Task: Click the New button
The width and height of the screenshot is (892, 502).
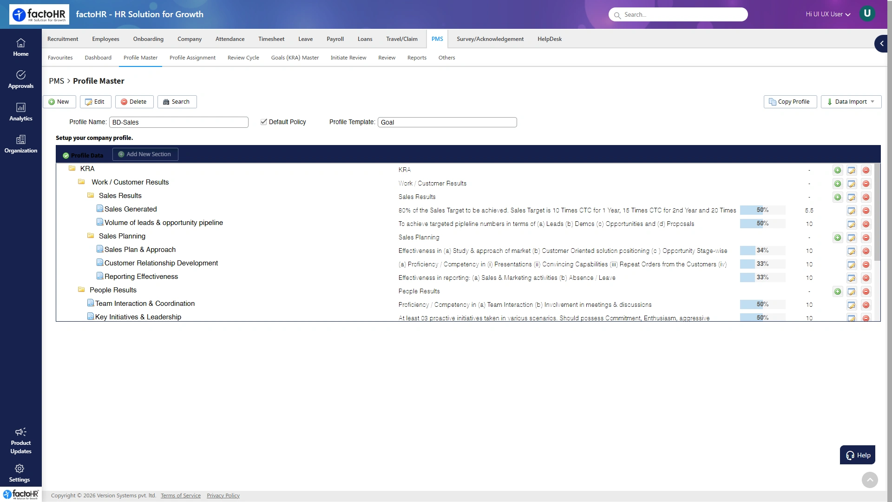Action: [59, 102]
